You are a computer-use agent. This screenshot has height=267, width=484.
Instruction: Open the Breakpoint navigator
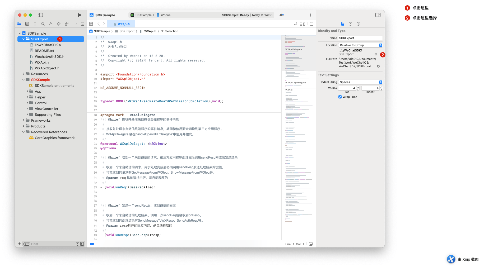[75, 24]
